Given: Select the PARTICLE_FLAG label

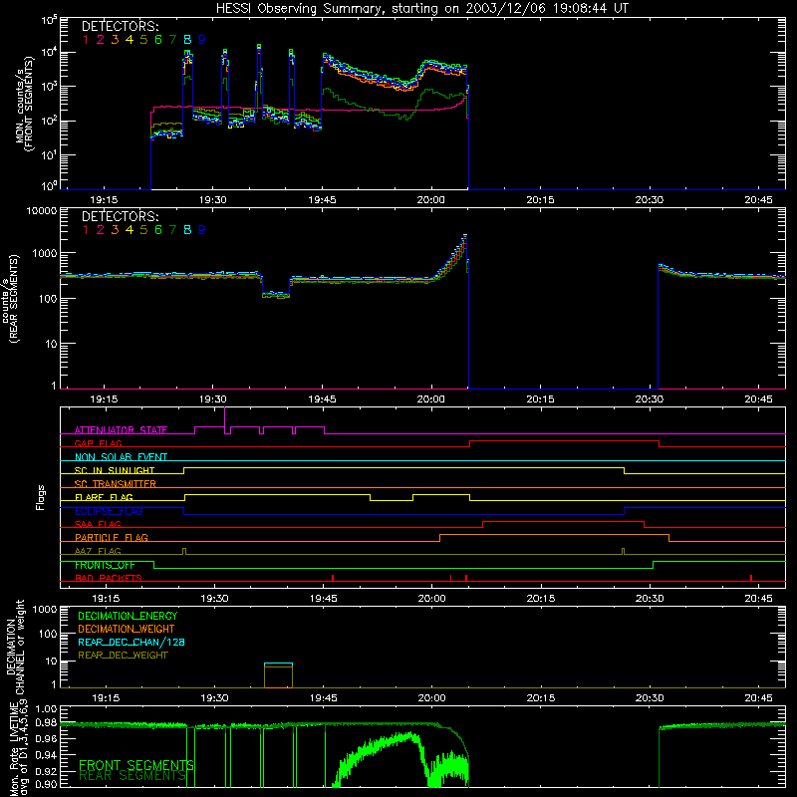Looking at the screenshot, I should coord(112,537).
